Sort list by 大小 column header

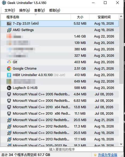(80, 17)
